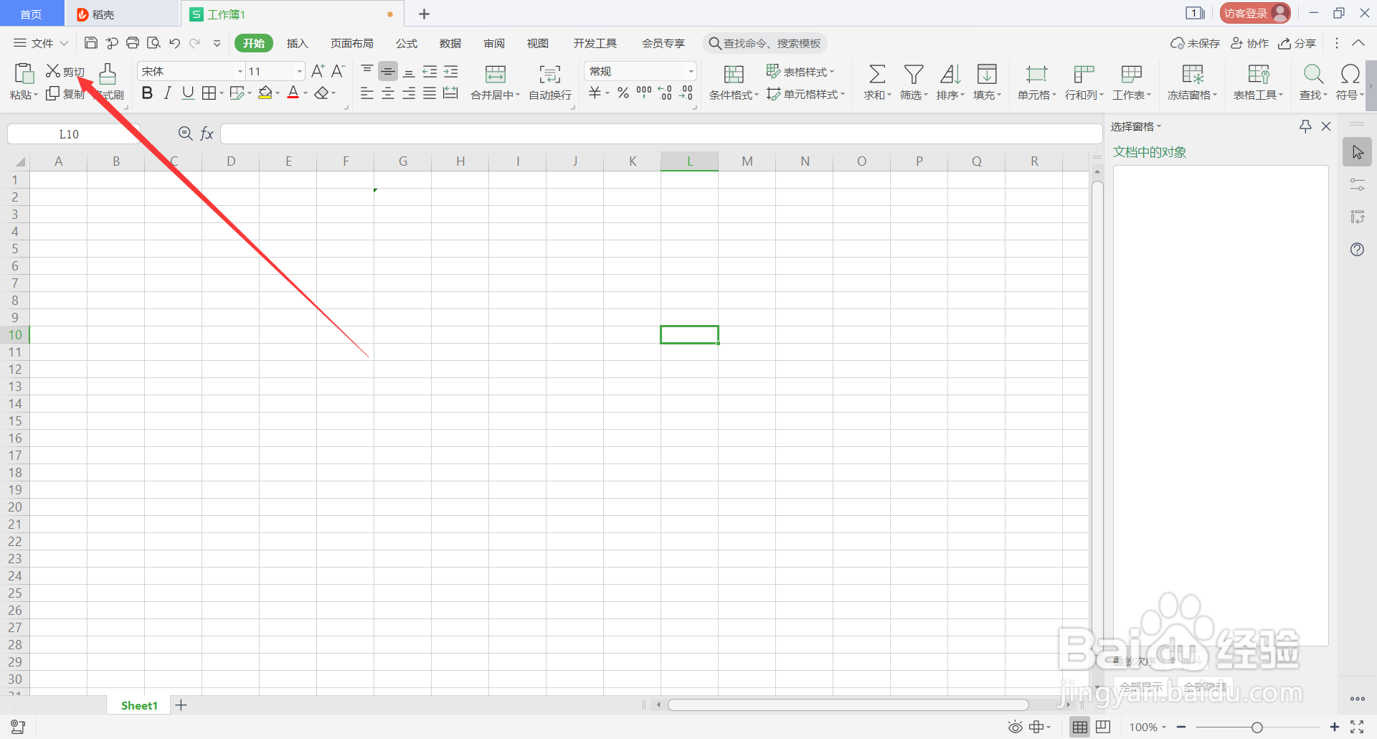Switch to the Formulas (公式) tab

coord(407,43)
